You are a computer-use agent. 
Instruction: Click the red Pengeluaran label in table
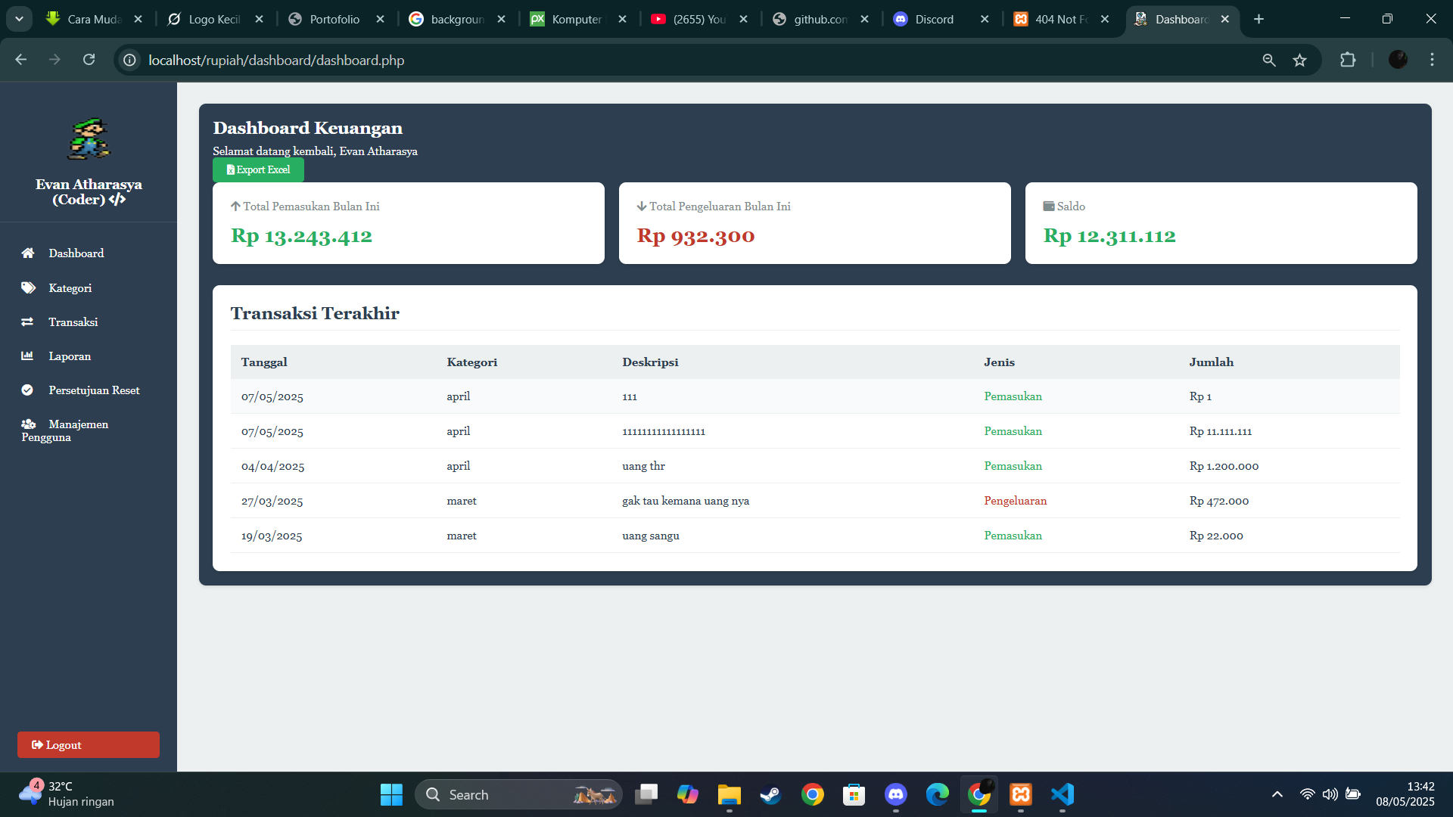click(1015, 501)
